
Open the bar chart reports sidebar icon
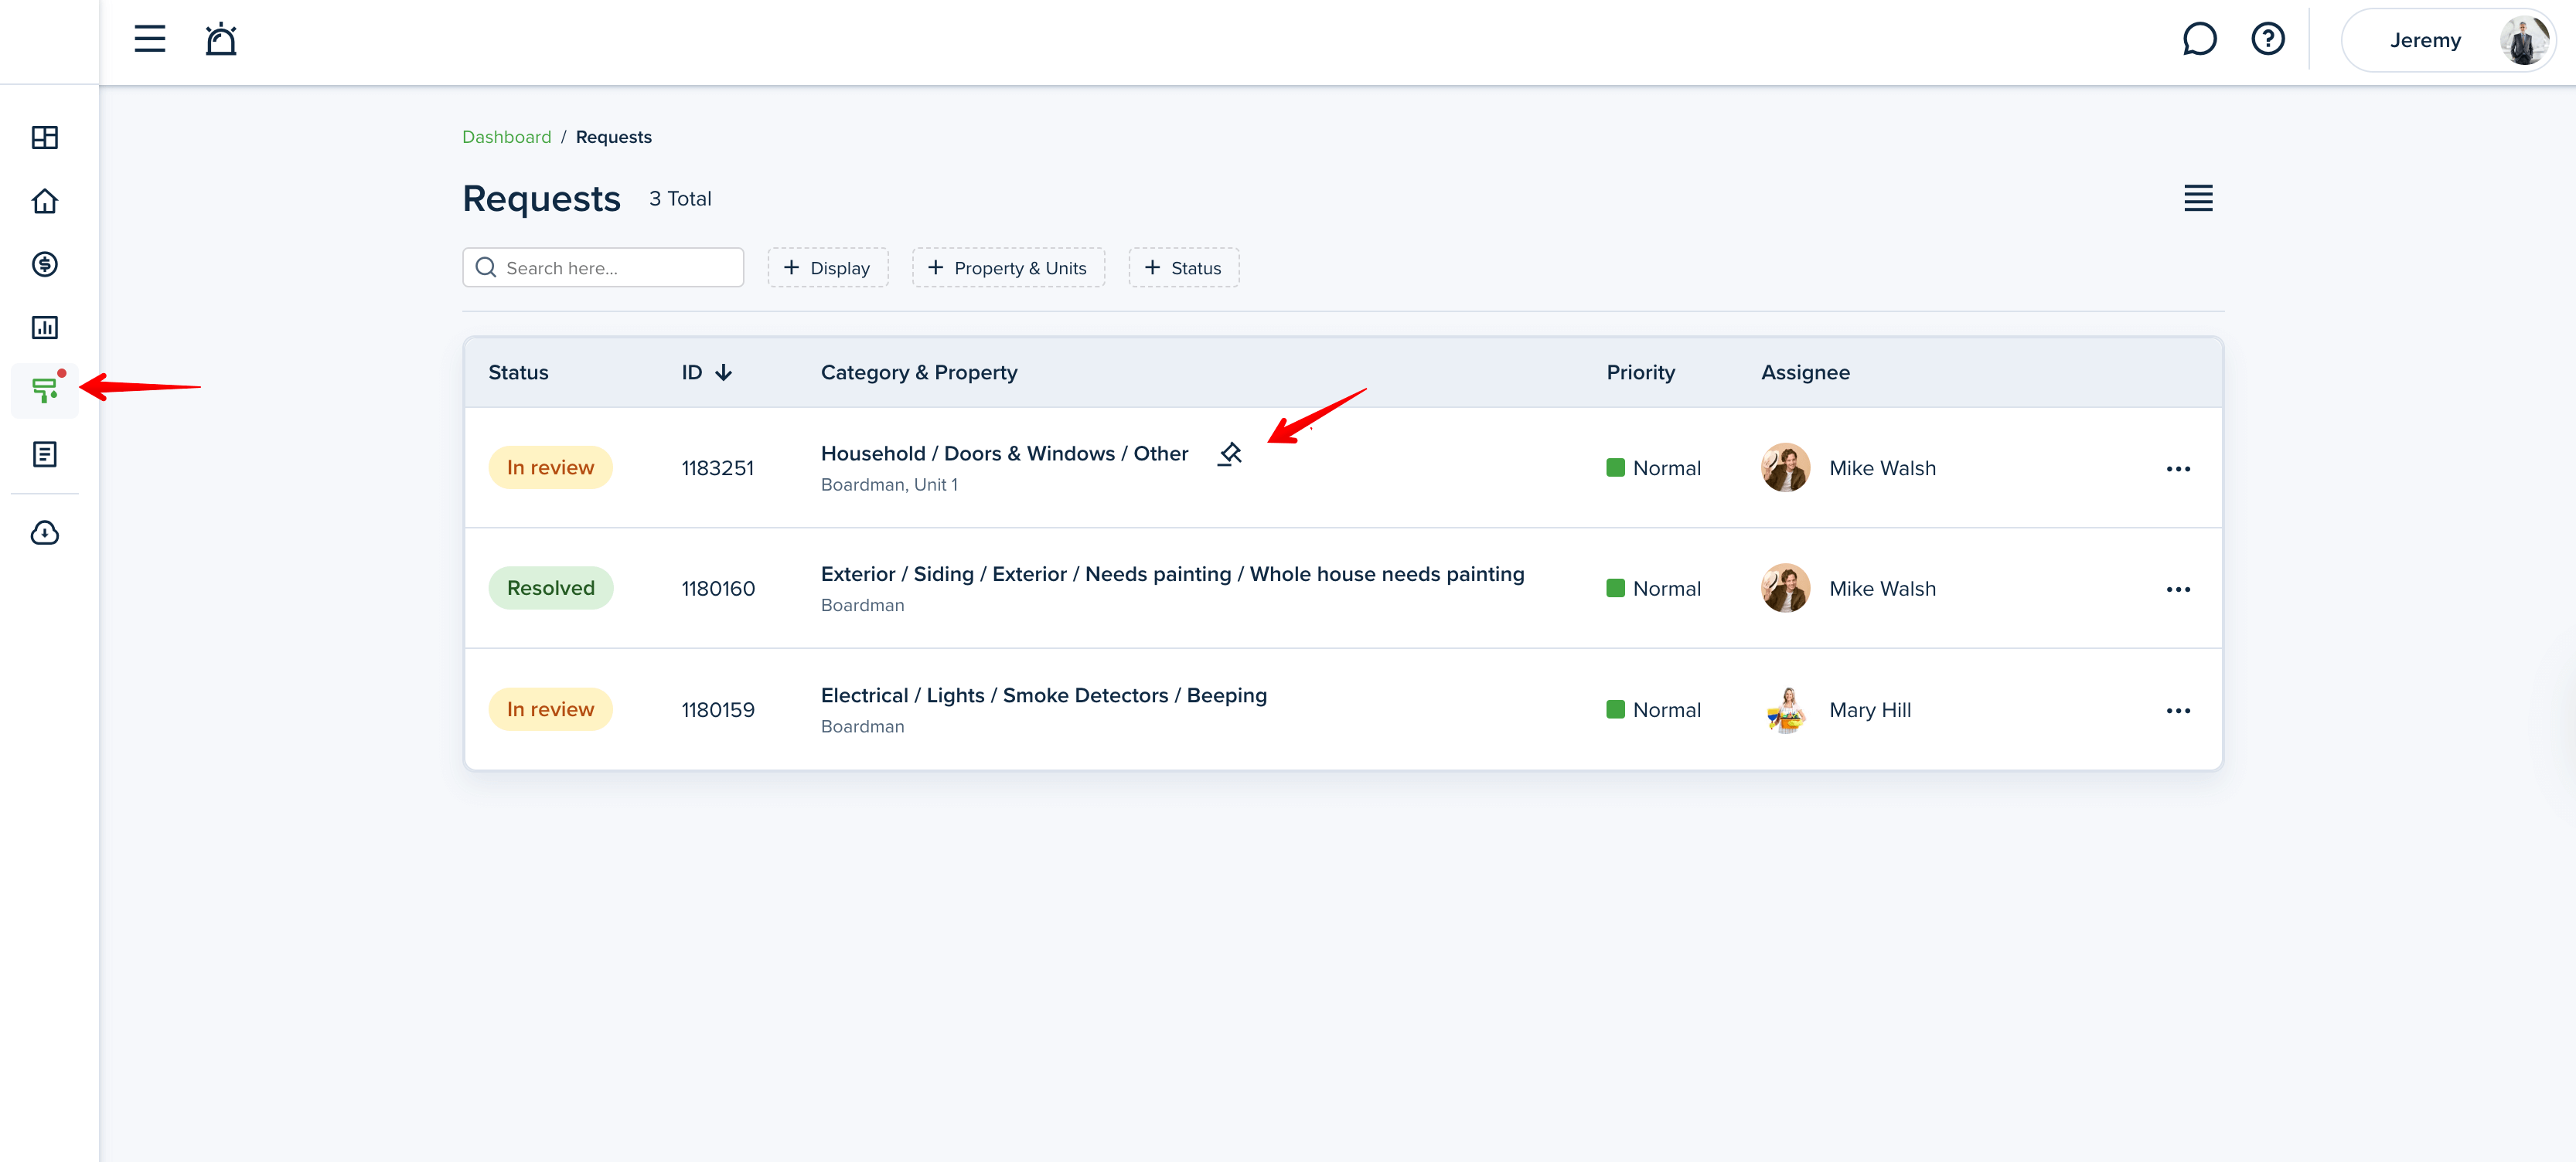tap(45, 328)
